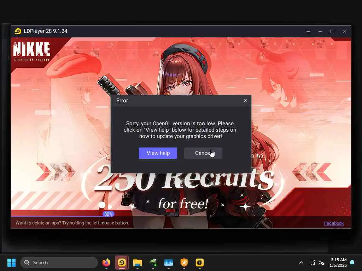Open the clock showing 3:15 AM
Screen dimensions: 362x271
point(338,263)
